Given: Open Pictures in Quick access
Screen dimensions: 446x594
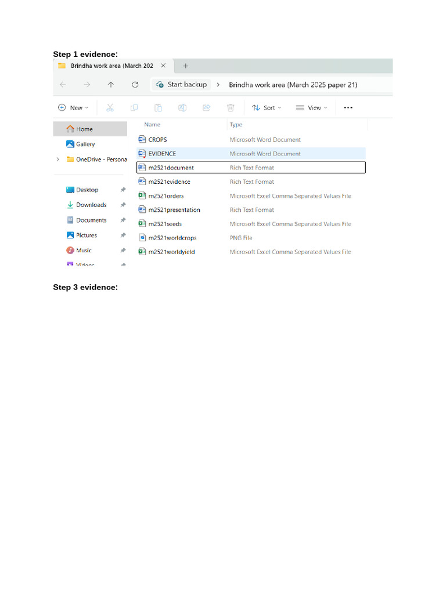Looking at the screenshot, I should (82, 236).
